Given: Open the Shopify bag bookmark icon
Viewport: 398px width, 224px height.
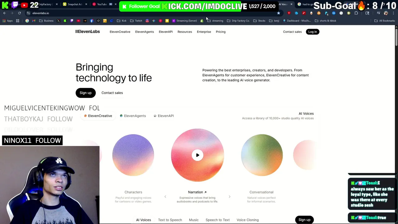Looking at the screenshot, I should click(x=202, y=21).
